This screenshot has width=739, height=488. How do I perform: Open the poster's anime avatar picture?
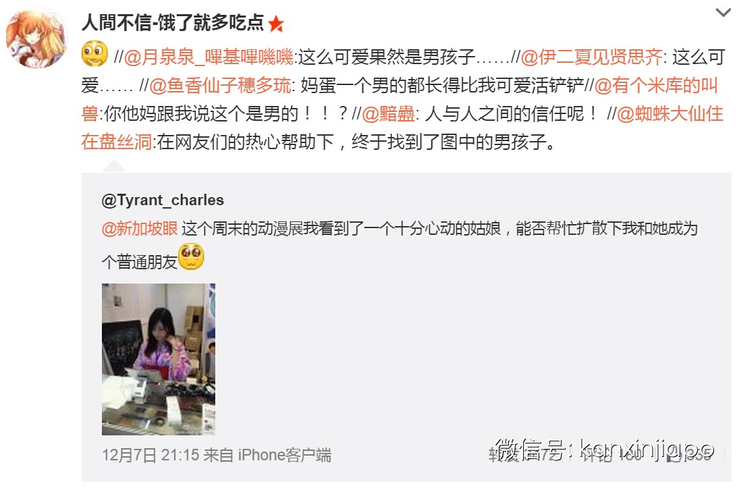[36, 37]
